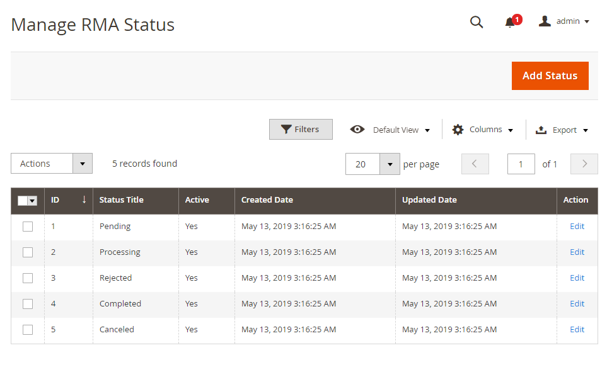Open the search magnifier icon
The width and height of the screenshot is (607, 365).
pyautogui.click(x=477, y=23)
